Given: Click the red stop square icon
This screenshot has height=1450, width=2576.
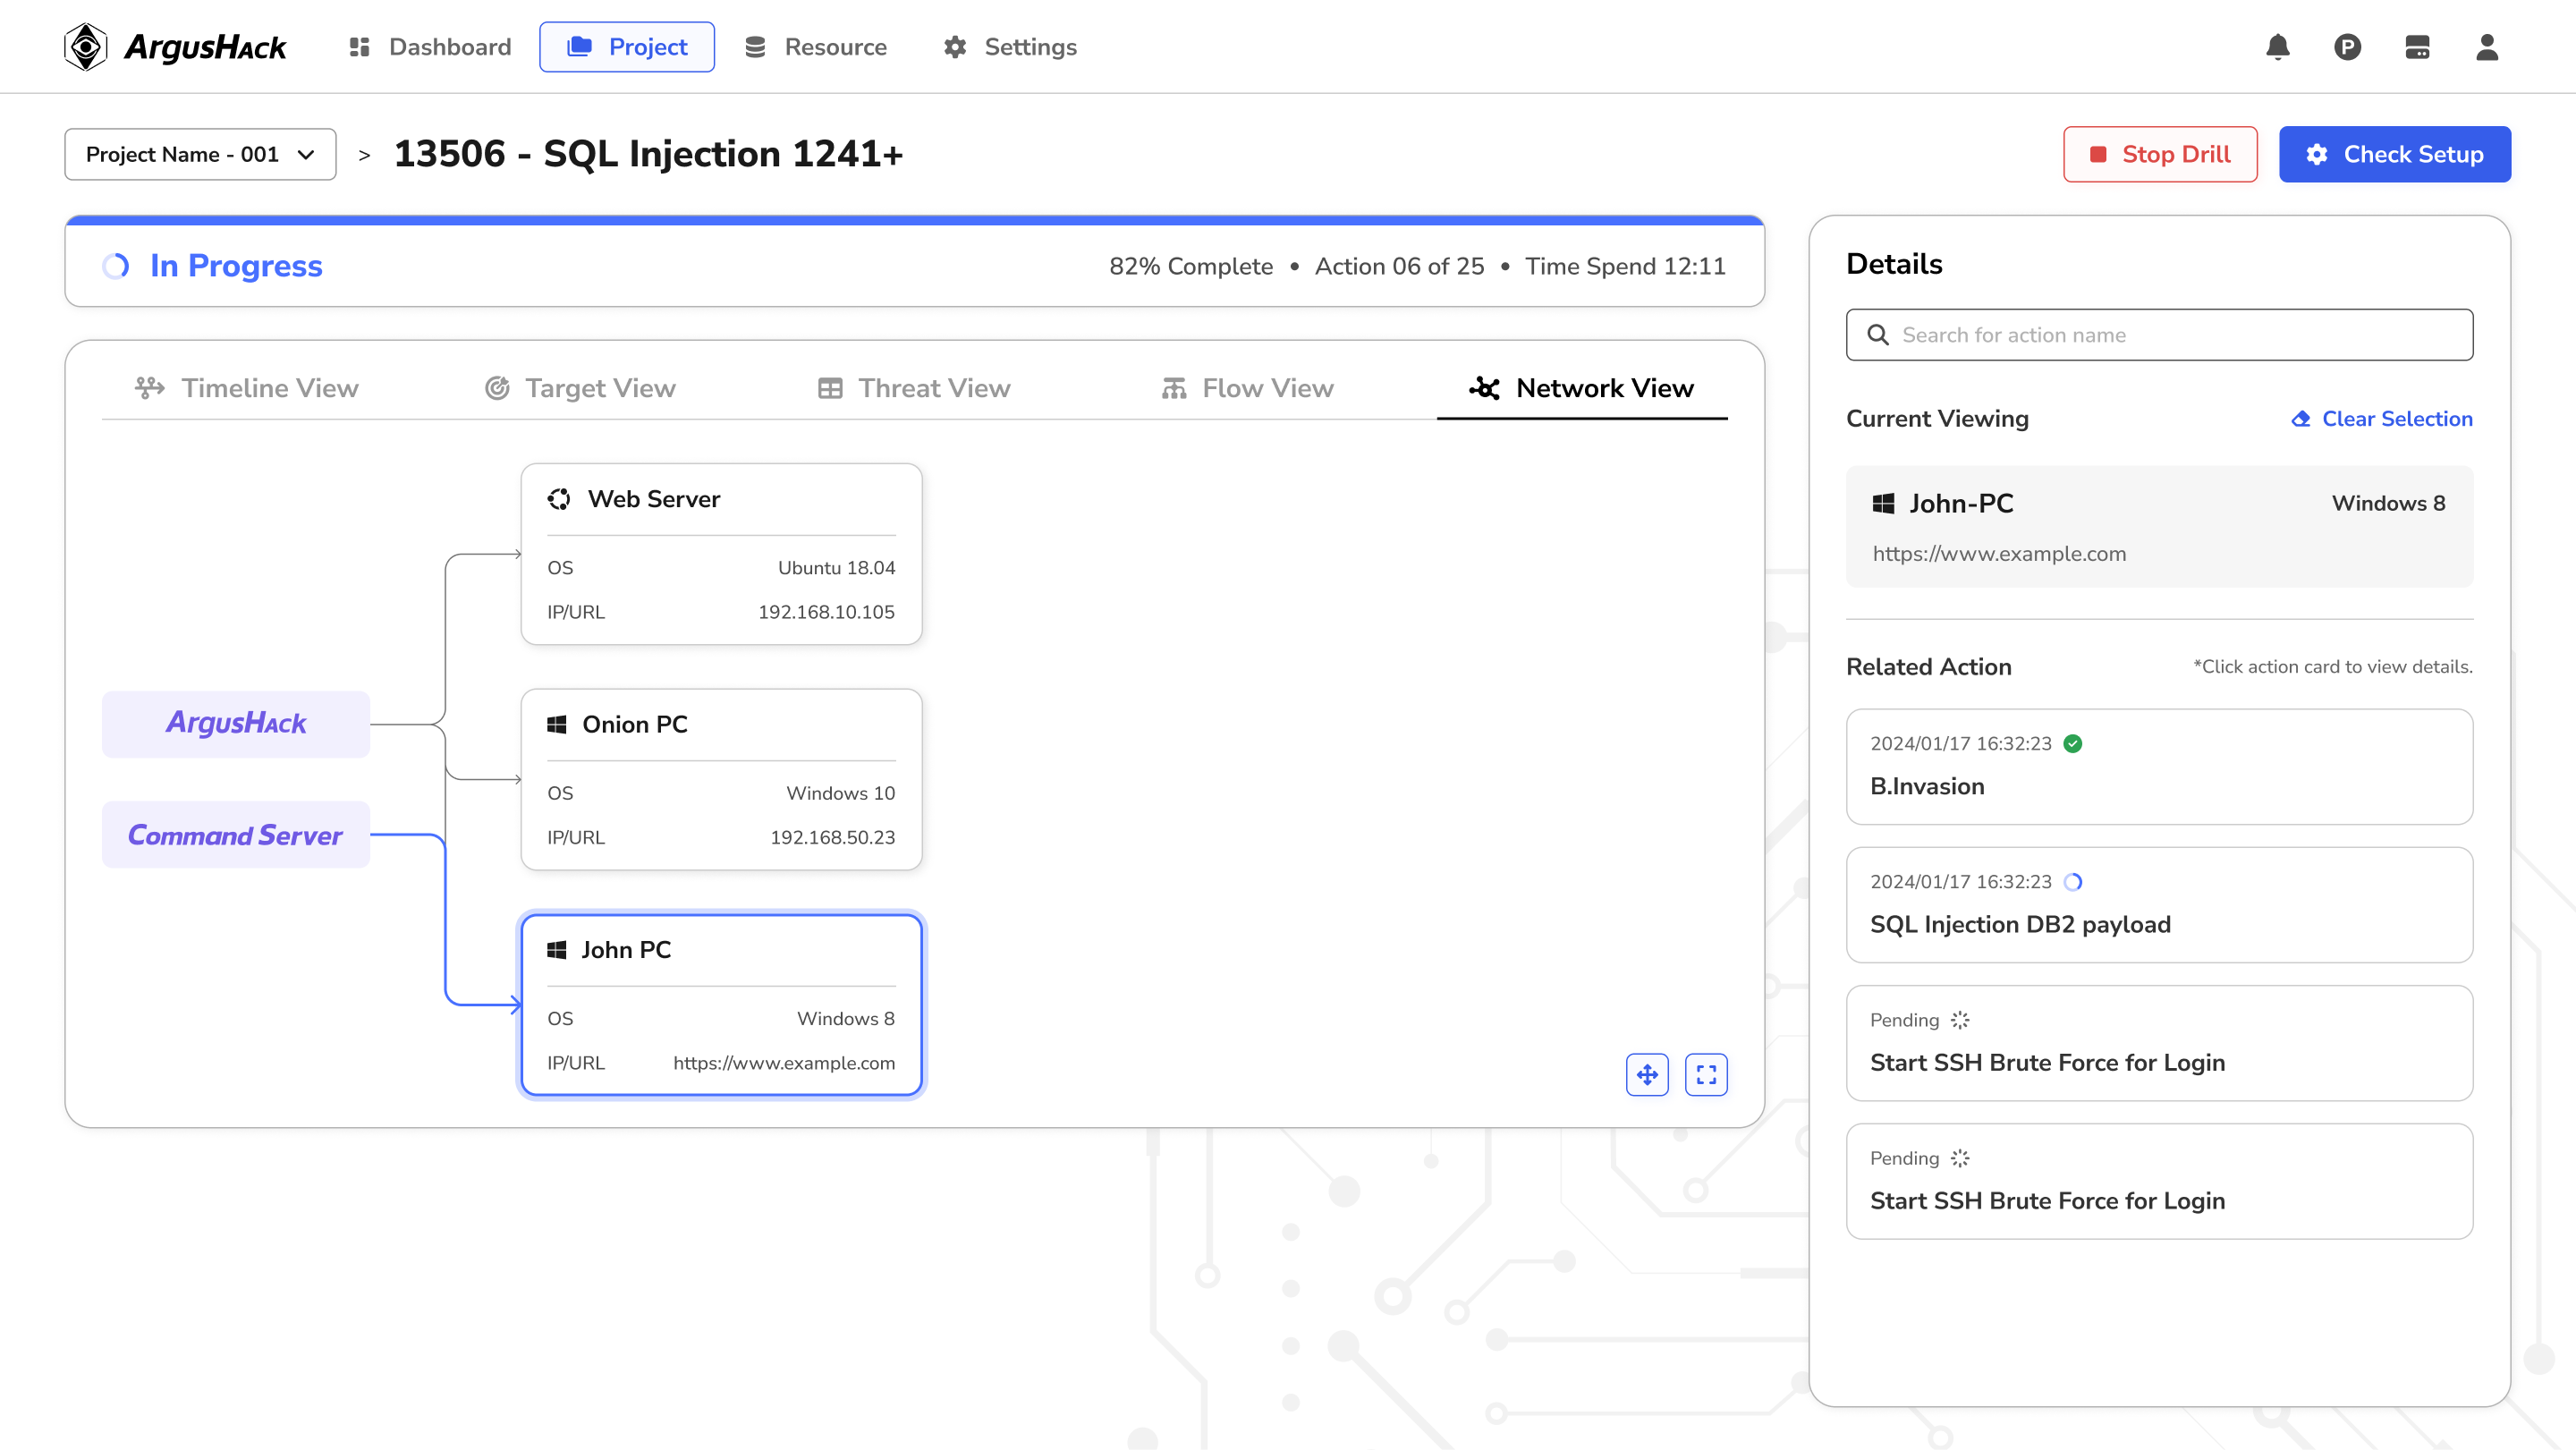Looking at the screenshot, I should pos(2098,154).
